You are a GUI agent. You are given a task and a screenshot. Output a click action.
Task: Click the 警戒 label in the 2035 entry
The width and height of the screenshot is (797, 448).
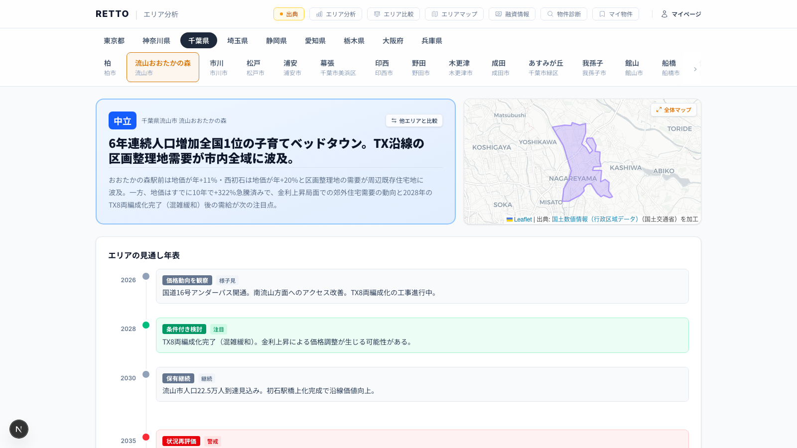(x=213, y=442)
